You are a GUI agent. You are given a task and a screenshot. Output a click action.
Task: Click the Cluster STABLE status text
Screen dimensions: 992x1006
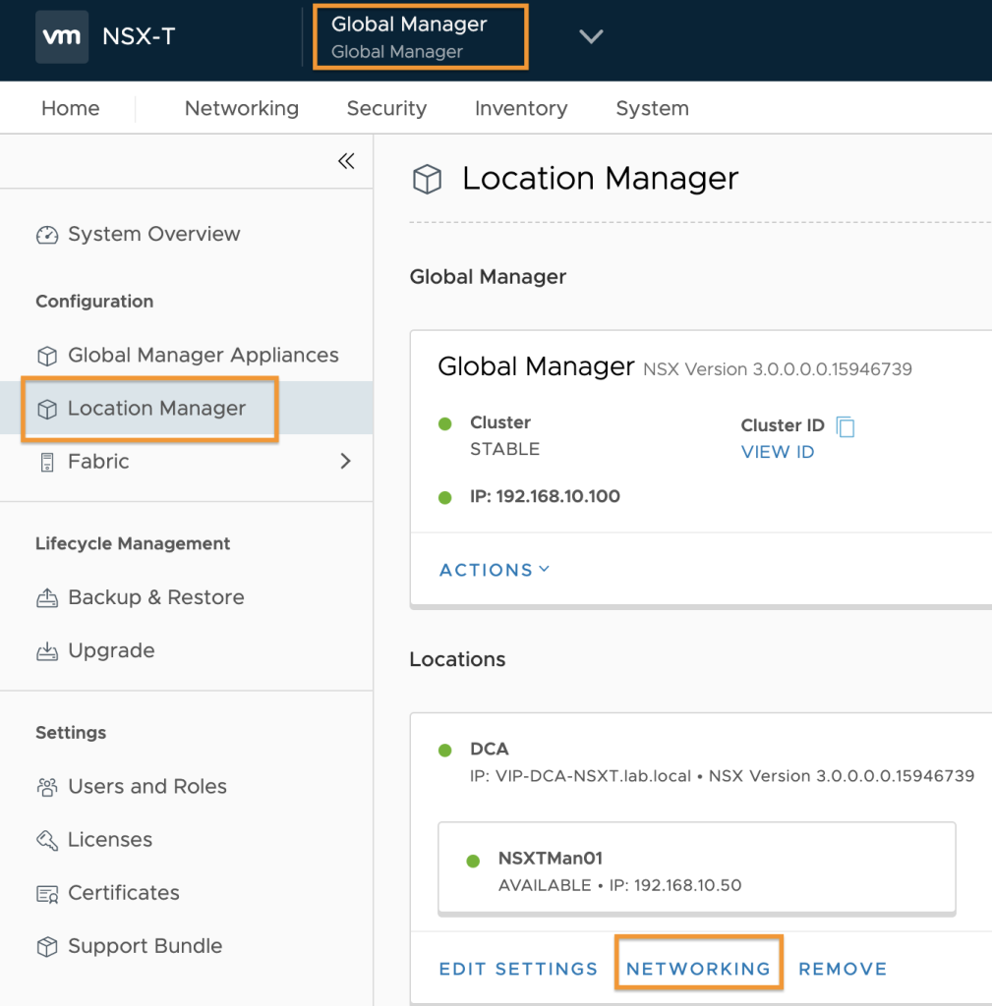504,449
